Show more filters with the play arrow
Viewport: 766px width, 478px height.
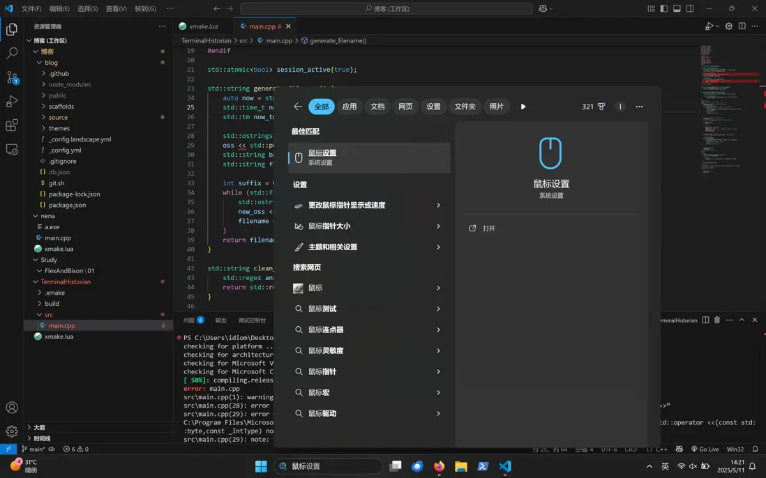pyautogui.click(x=523, y=107)
